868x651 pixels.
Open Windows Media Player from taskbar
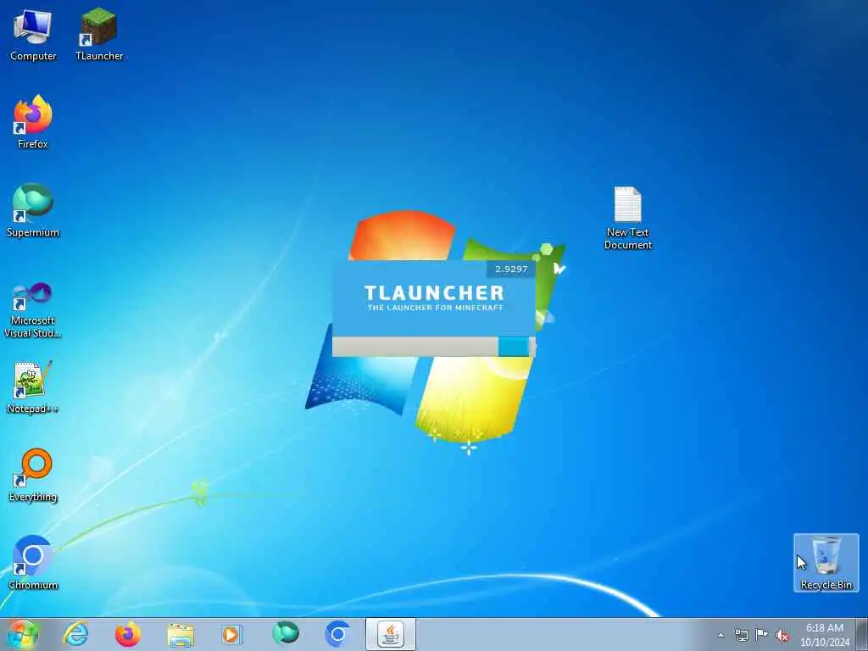click(232, 634)
